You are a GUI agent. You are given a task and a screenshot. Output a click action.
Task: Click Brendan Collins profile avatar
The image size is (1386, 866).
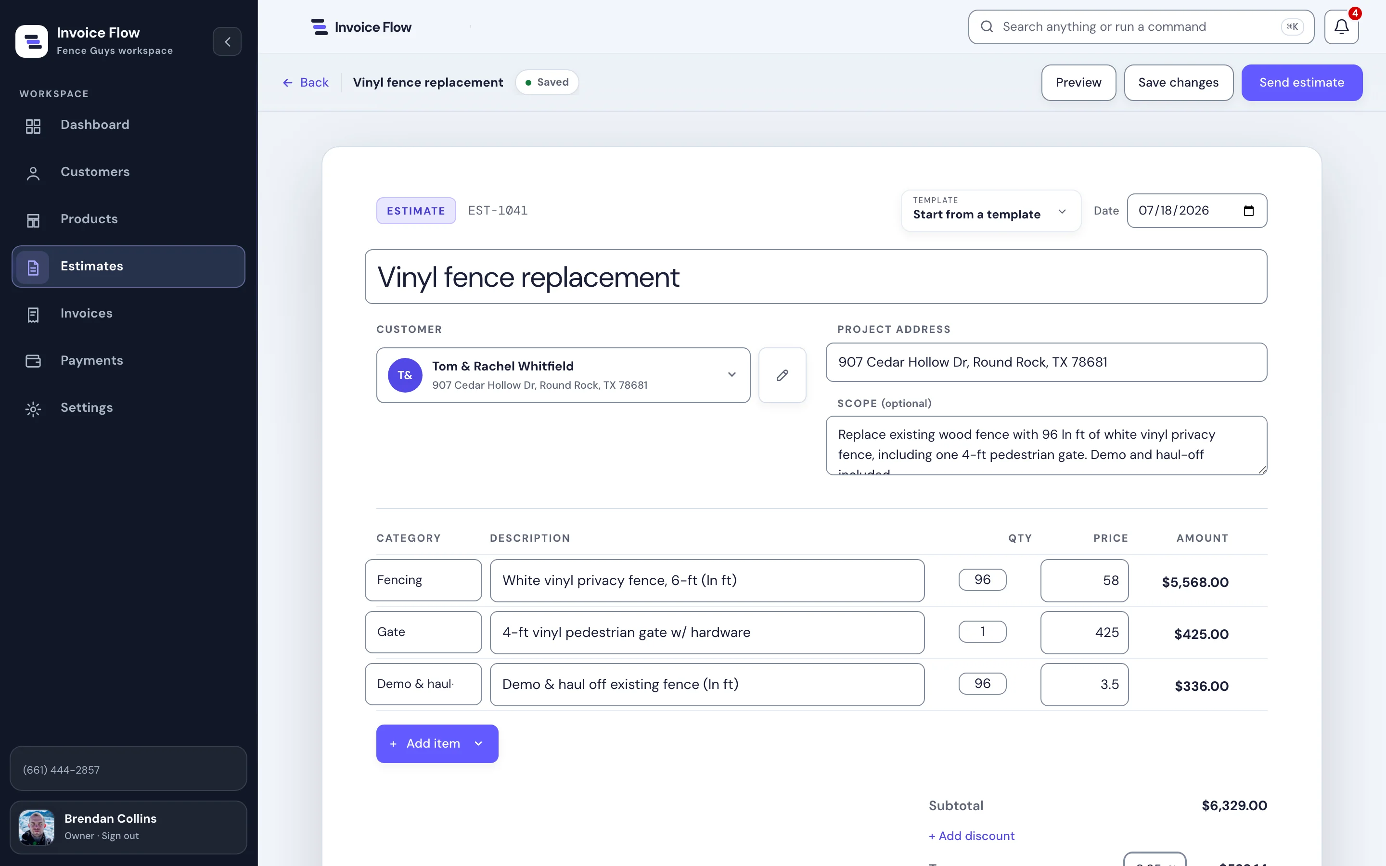pos(37,827)
